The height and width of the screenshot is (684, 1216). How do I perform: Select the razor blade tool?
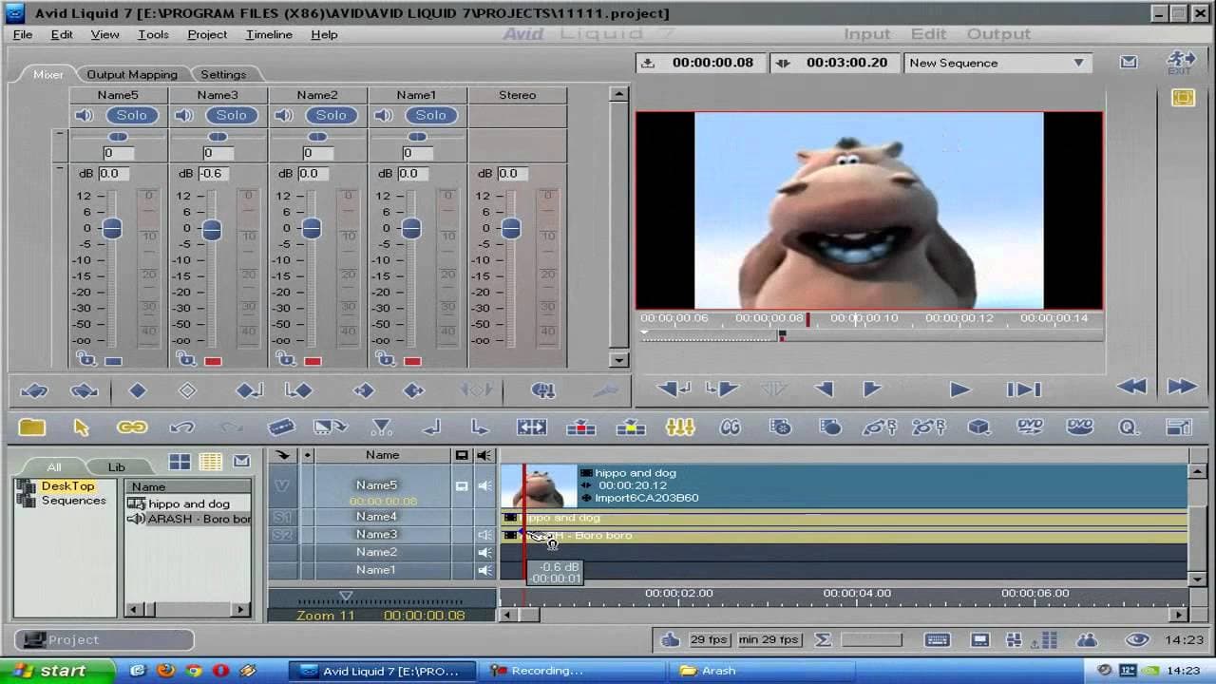pos(281,427)
